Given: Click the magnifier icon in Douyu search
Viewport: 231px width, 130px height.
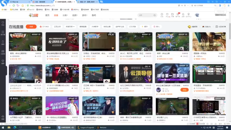Looking at the screenshot, I should (x=154, y=15).
